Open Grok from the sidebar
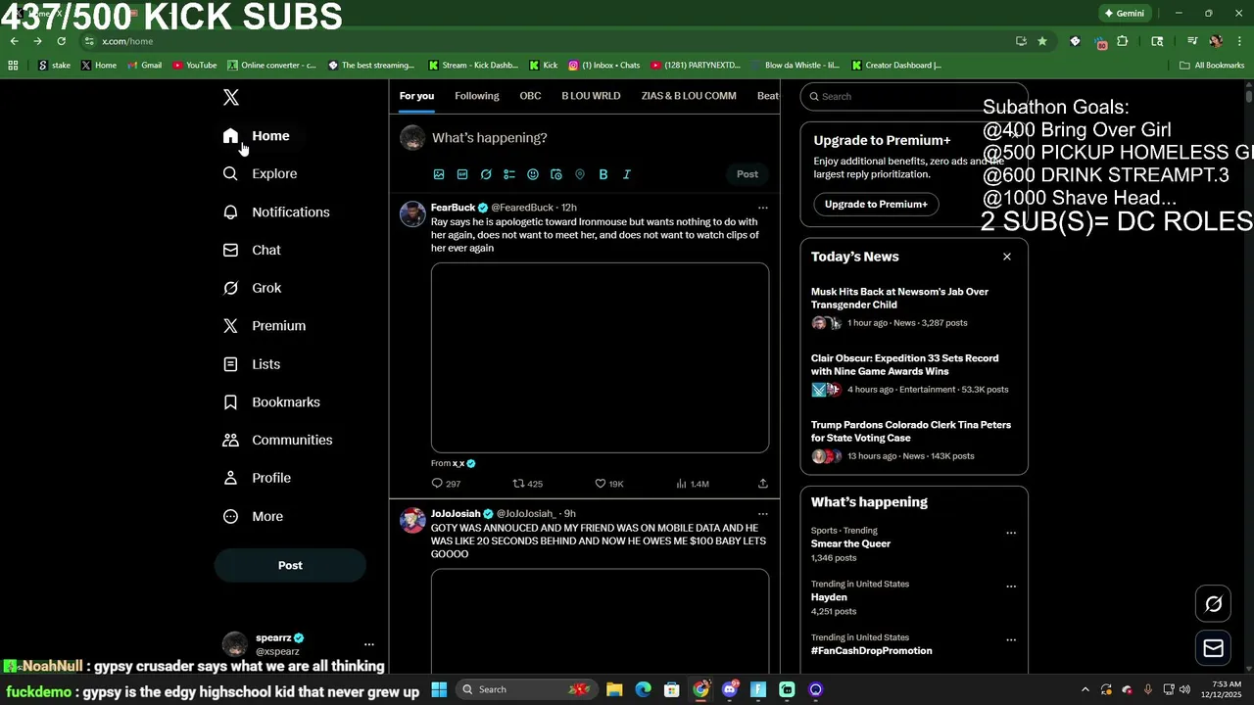 coord(252,288)
